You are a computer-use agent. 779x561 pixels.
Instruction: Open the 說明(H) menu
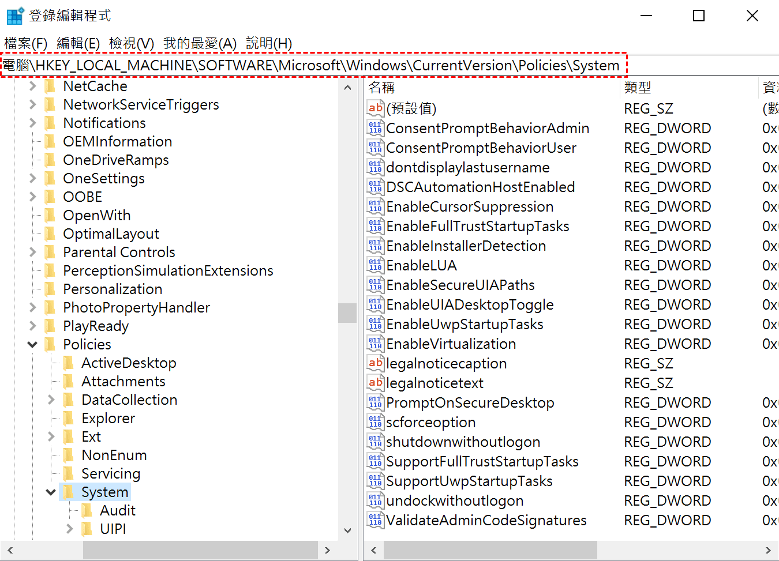(269, 43)
